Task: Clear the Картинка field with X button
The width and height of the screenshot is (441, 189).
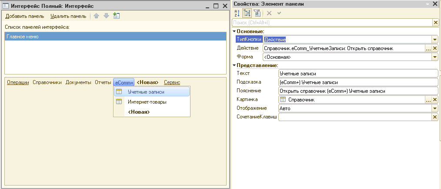Action: pyautogui.click(x=435, y=100)
